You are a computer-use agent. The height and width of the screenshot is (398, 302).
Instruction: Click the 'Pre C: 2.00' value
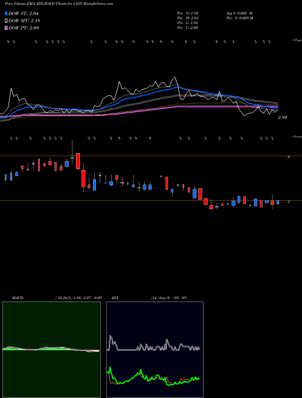coord(188,27)
